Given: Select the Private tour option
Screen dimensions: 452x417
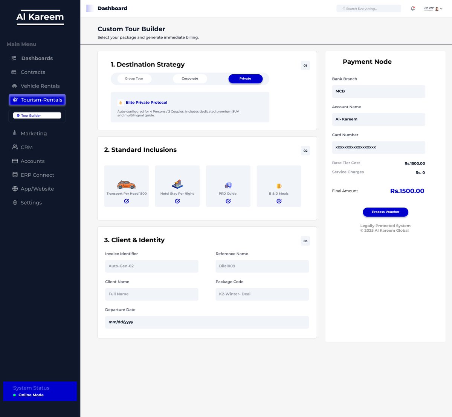Looking at the screenshot, I should pos(245,78).
